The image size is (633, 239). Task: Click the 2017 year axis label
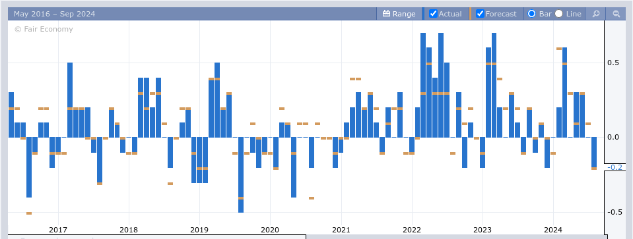(x=58, y=230)
